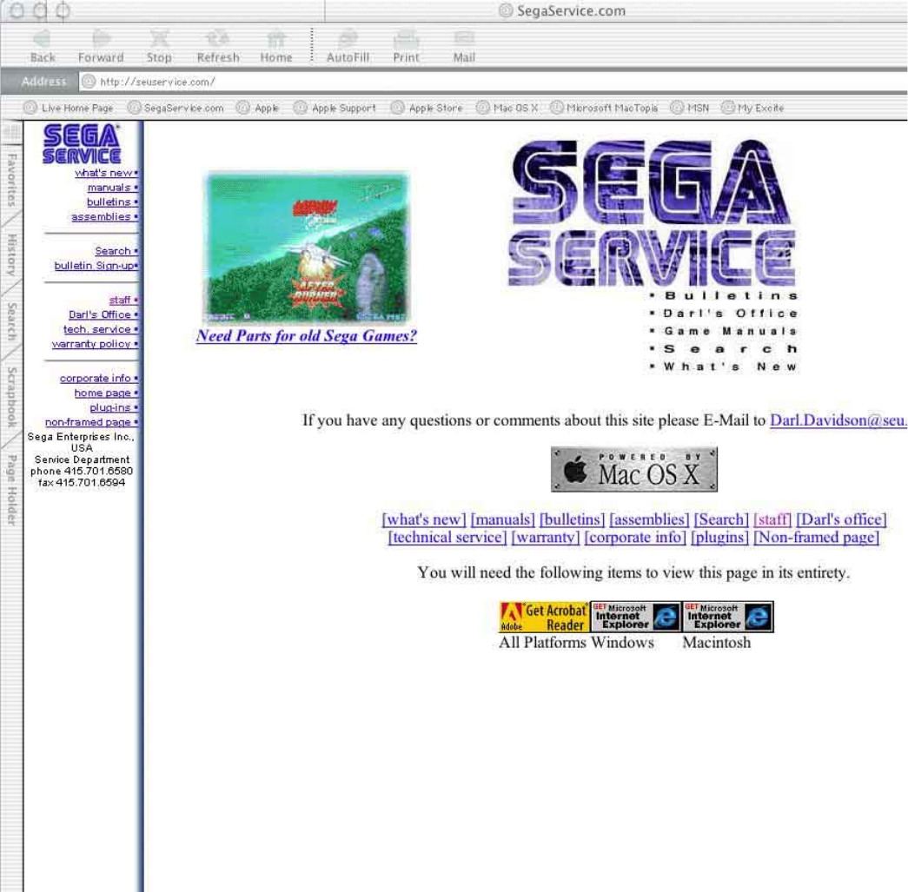
Task: Click bottom '[technical service]' link
Action: click(x=447, y=537)
